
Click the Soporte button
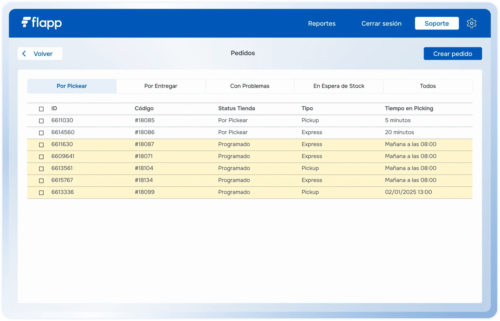(436, 23)
